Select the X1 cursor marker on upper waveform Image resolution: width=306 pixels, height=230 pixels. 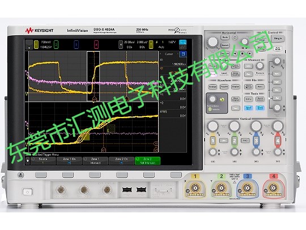pos(94,99)
